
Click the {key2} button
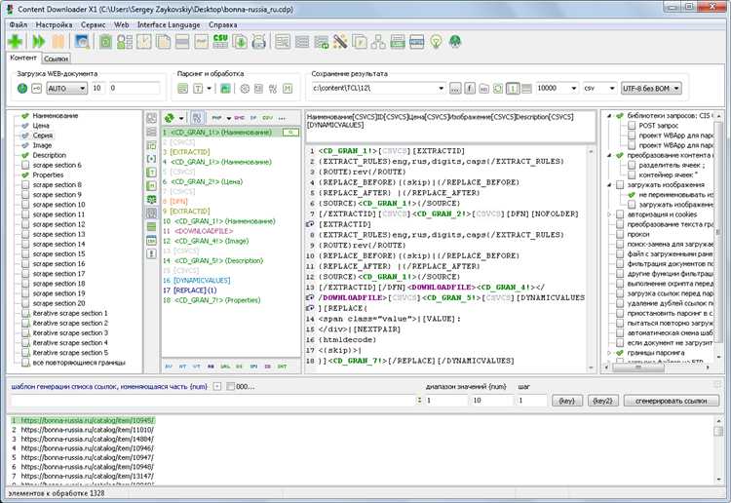602,401
